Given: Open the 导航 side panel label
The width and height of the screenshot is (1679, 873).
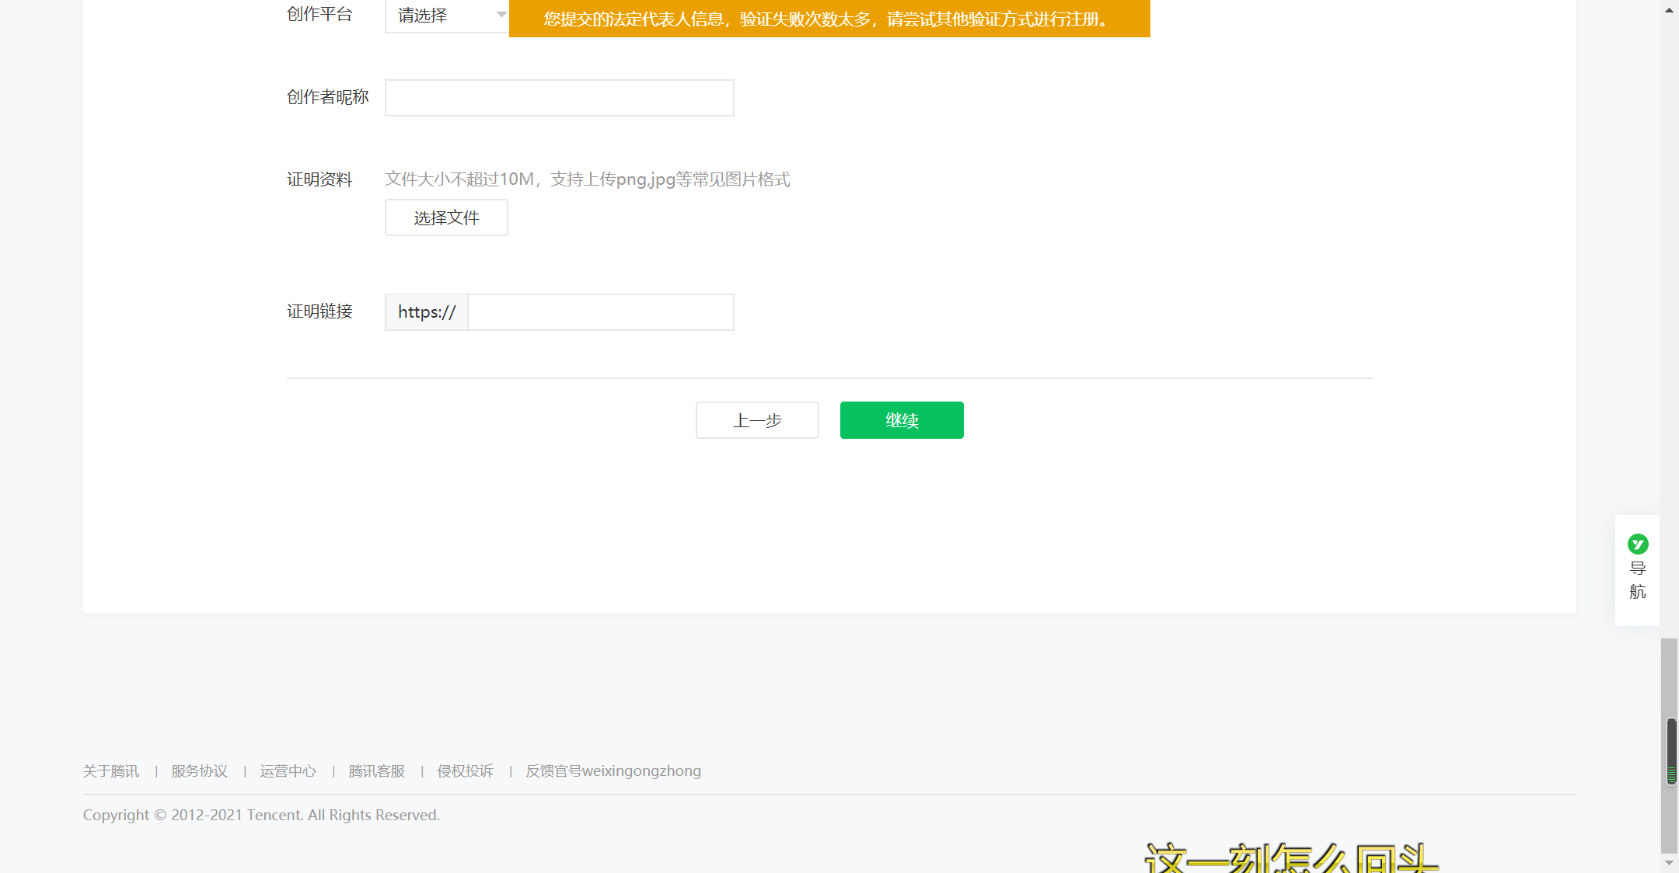Looking at the screenshot, I should (1638, 580).
